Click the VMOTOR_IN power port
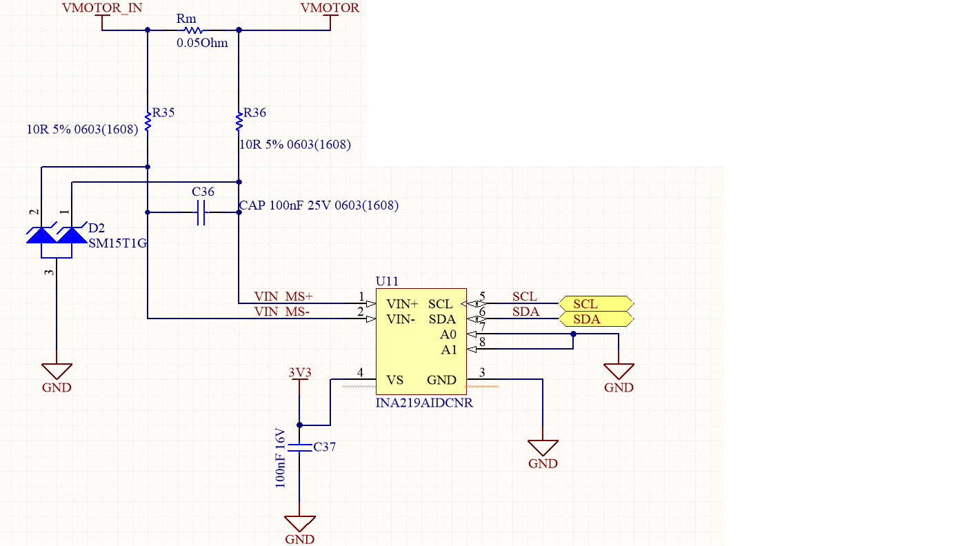Viewport: 962px width, 546px height. (x=102, y=15)
